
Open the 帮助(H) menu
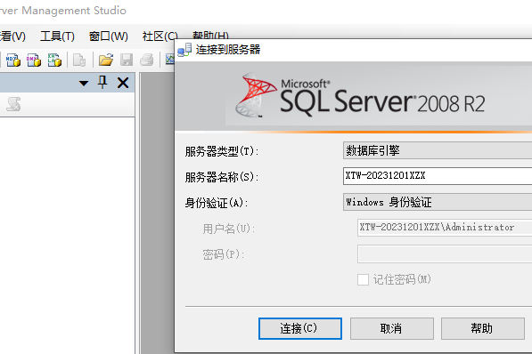point(210,35)
